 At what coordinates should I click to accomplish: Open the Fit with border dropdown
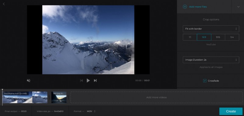click(x=211, y=29)
